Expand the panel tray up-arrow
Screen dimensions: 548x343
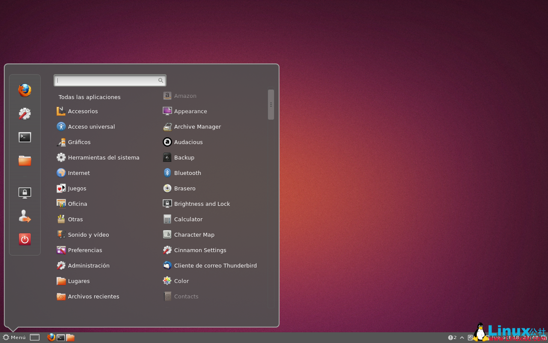(x=462, y=337)
